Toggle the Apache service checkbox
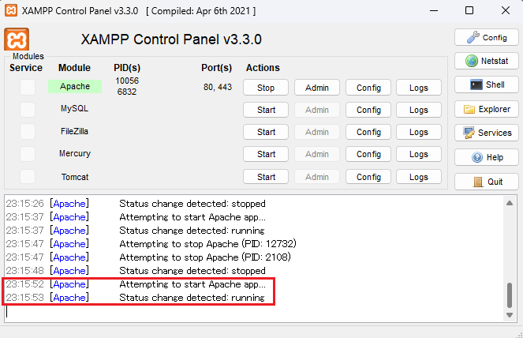Viewport: 523px width, 338px height. point(28,88)
